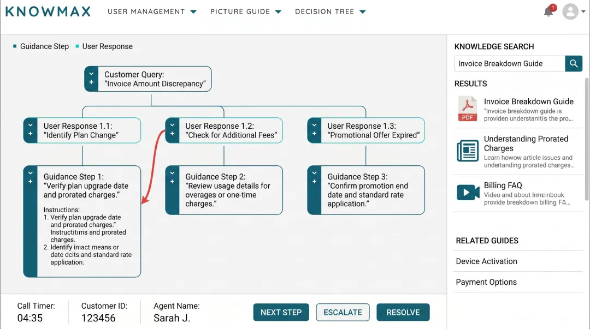Open Billing FAQ result title
This screenshot has width=590, height=329.
pos(503,186)
